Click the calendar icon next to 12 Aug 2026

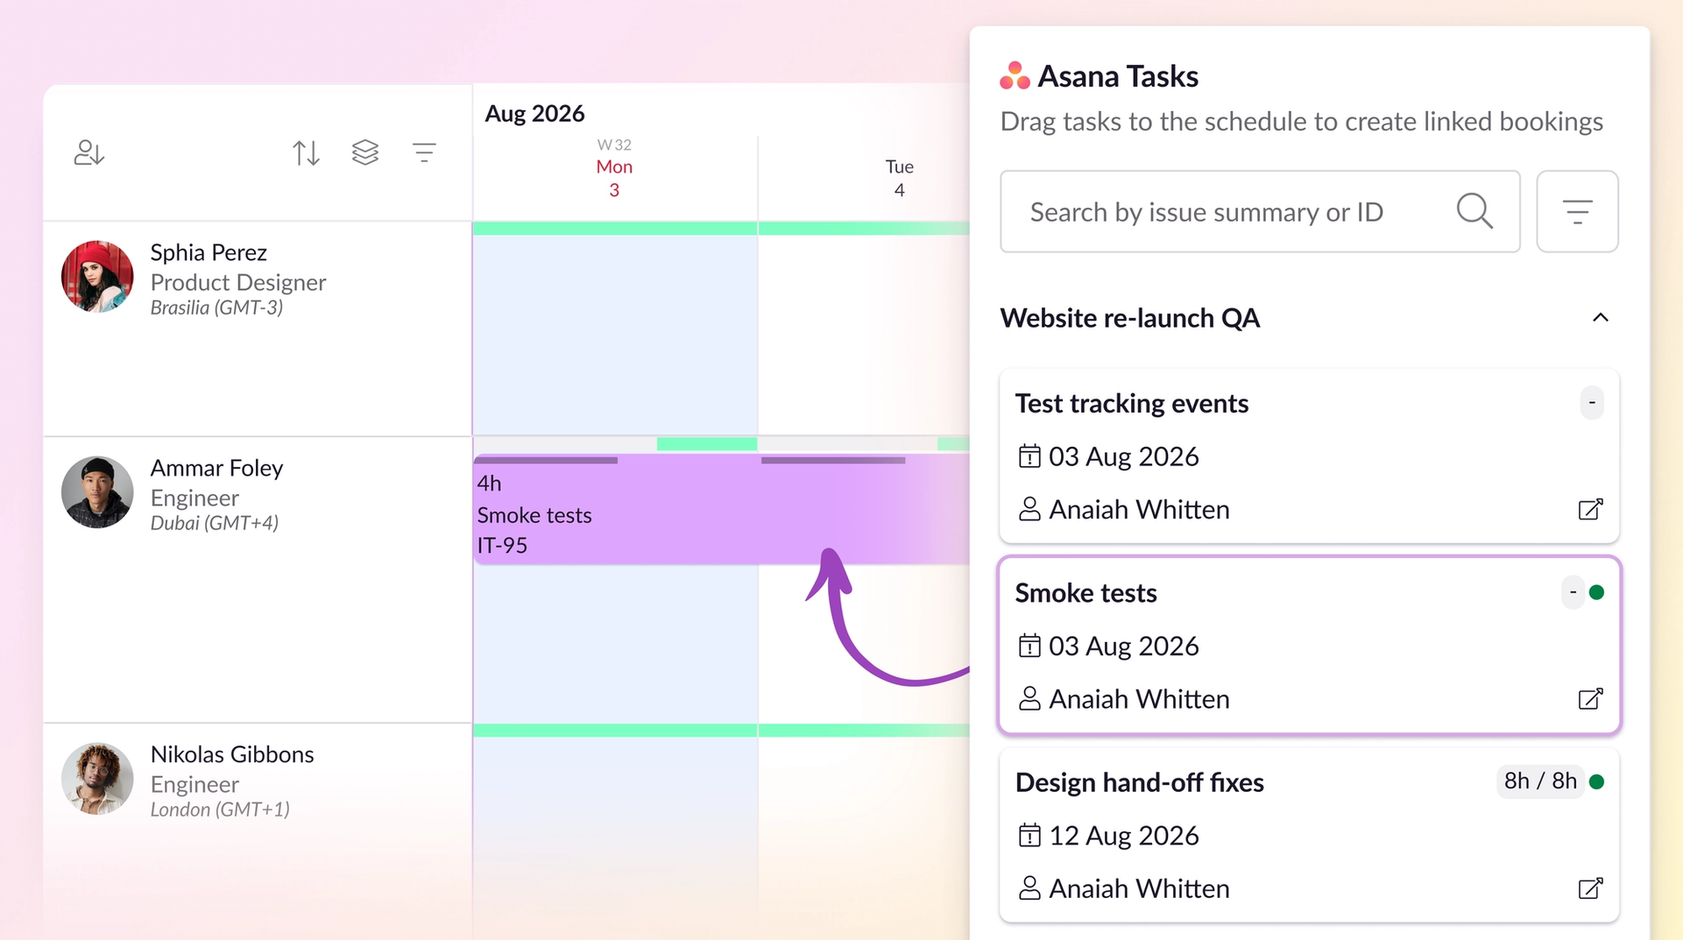[1029, 835]
